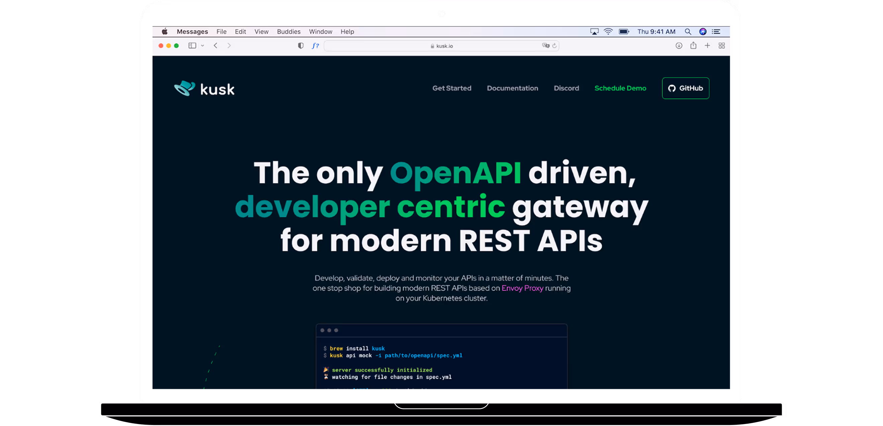Open a new tab with plus icon
The width and height of the screenshot is (883, 426).
(x=707, y=46)
